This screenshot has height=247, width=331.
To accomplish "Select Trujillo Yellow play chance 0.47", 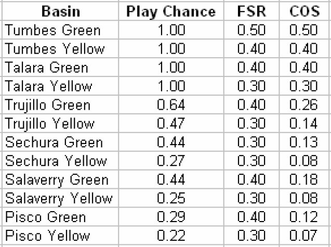I will pyautogui.click(x=171, y=123).
